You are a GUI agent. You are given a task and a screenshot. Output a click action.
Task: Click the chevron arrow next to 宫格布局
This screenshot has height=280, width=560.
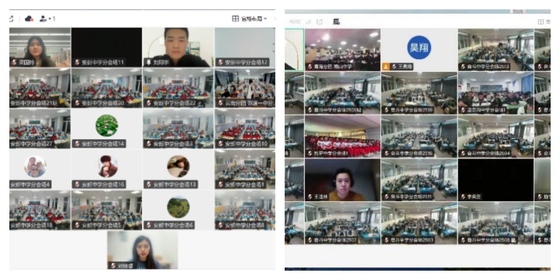coord(266,19)
